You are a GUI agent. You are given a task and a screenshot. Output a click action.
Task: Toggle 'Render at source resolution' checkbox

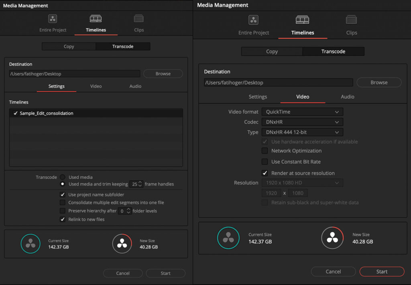point(265,173)
